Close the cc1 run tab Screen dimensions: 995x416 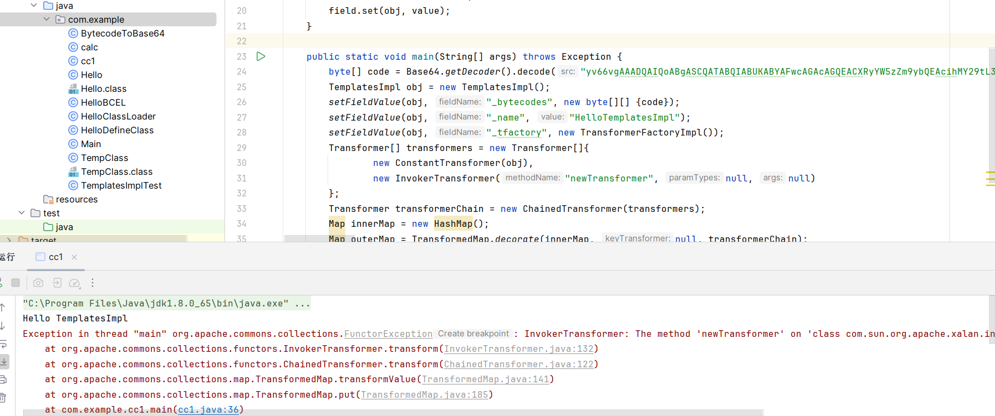tap(74, 257)
